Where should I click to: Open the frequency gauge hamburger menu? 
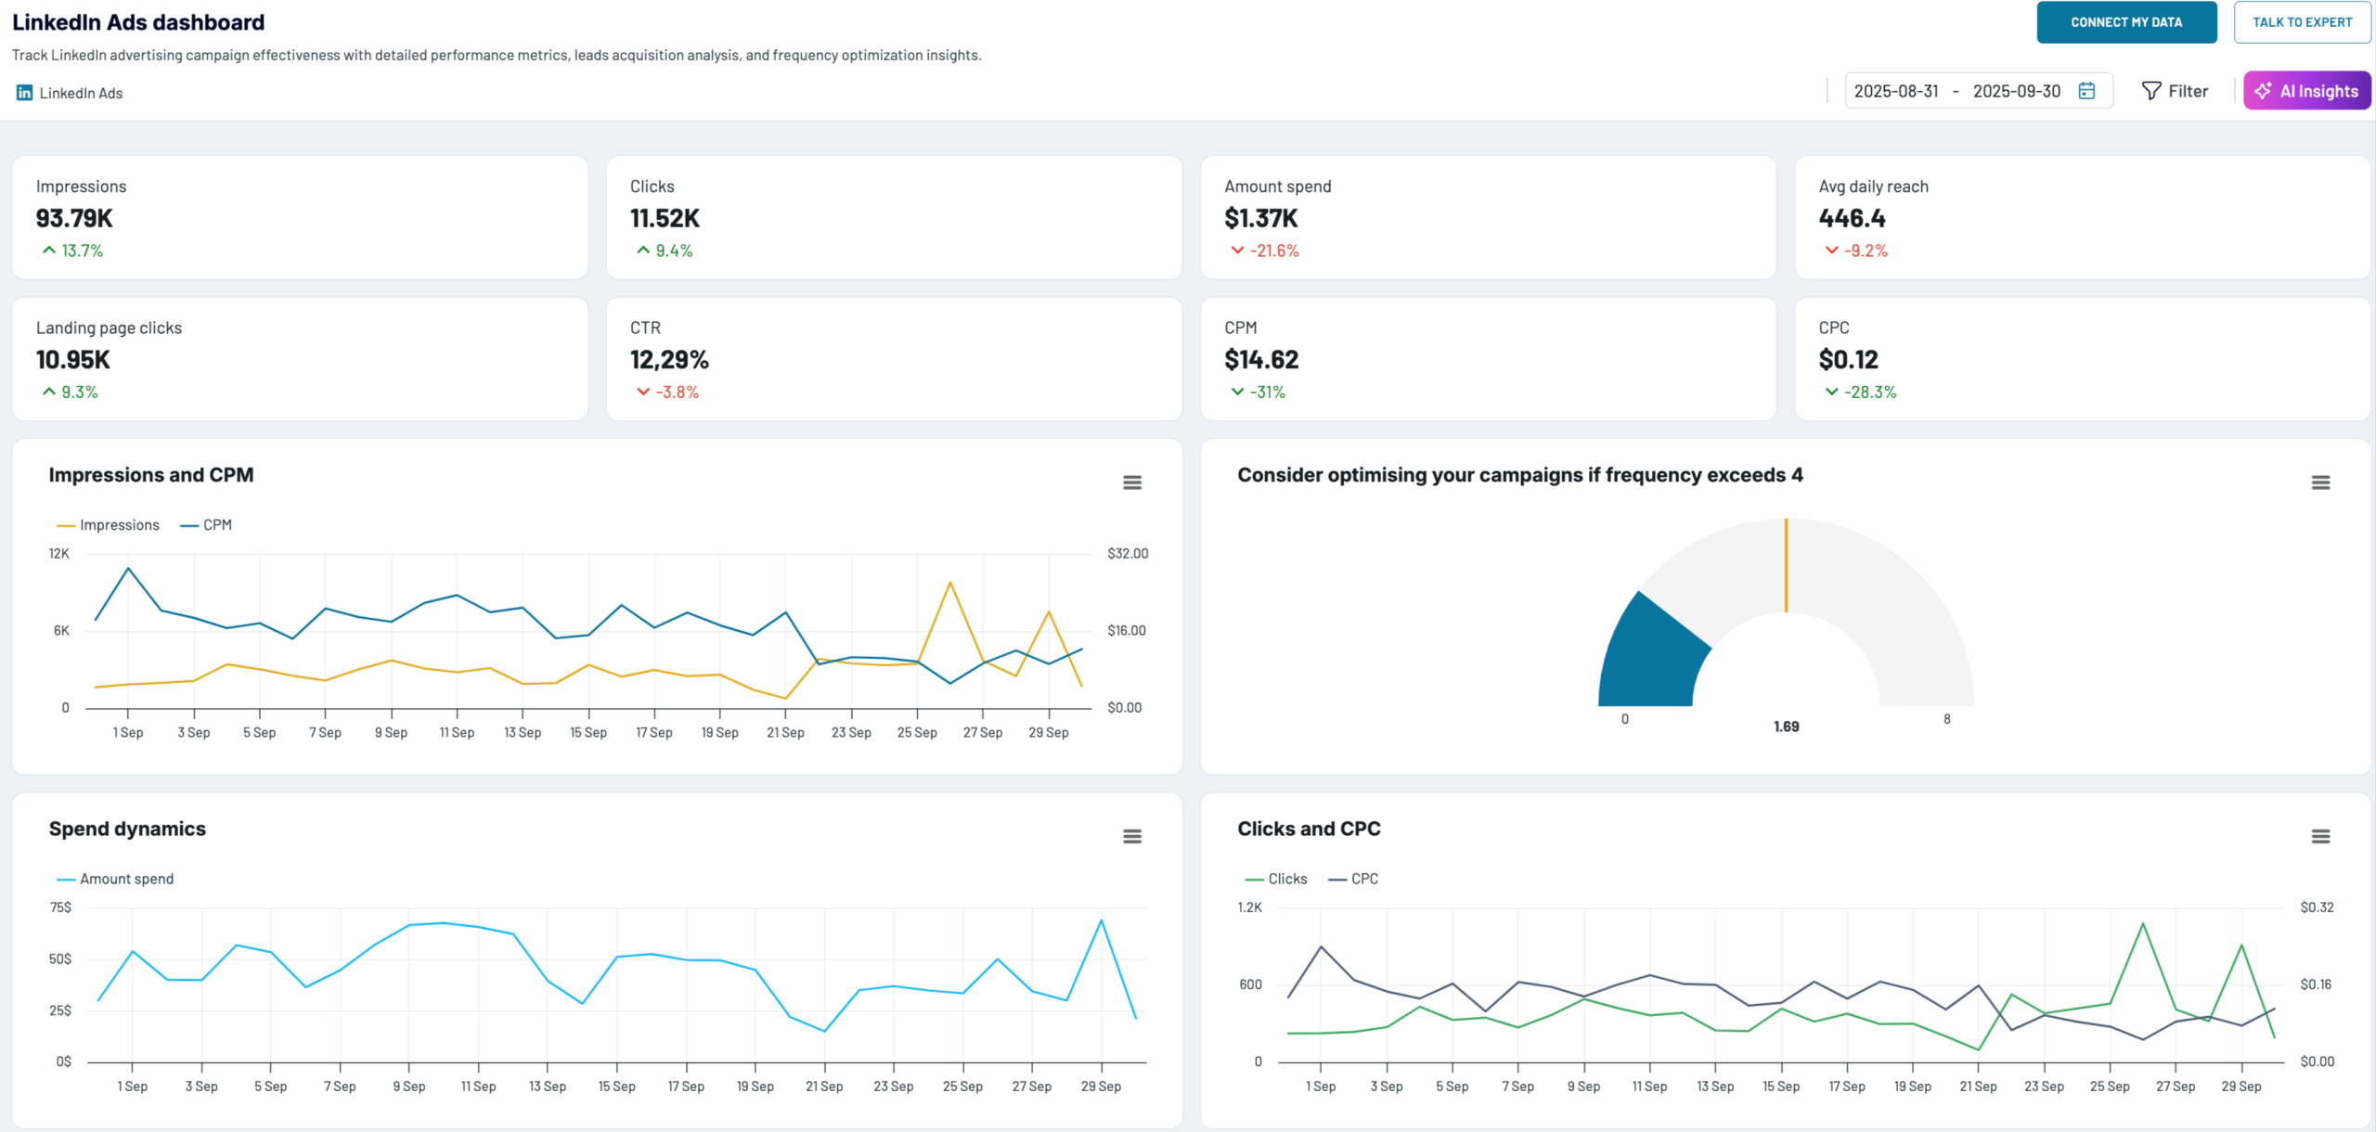point(2319,482)
